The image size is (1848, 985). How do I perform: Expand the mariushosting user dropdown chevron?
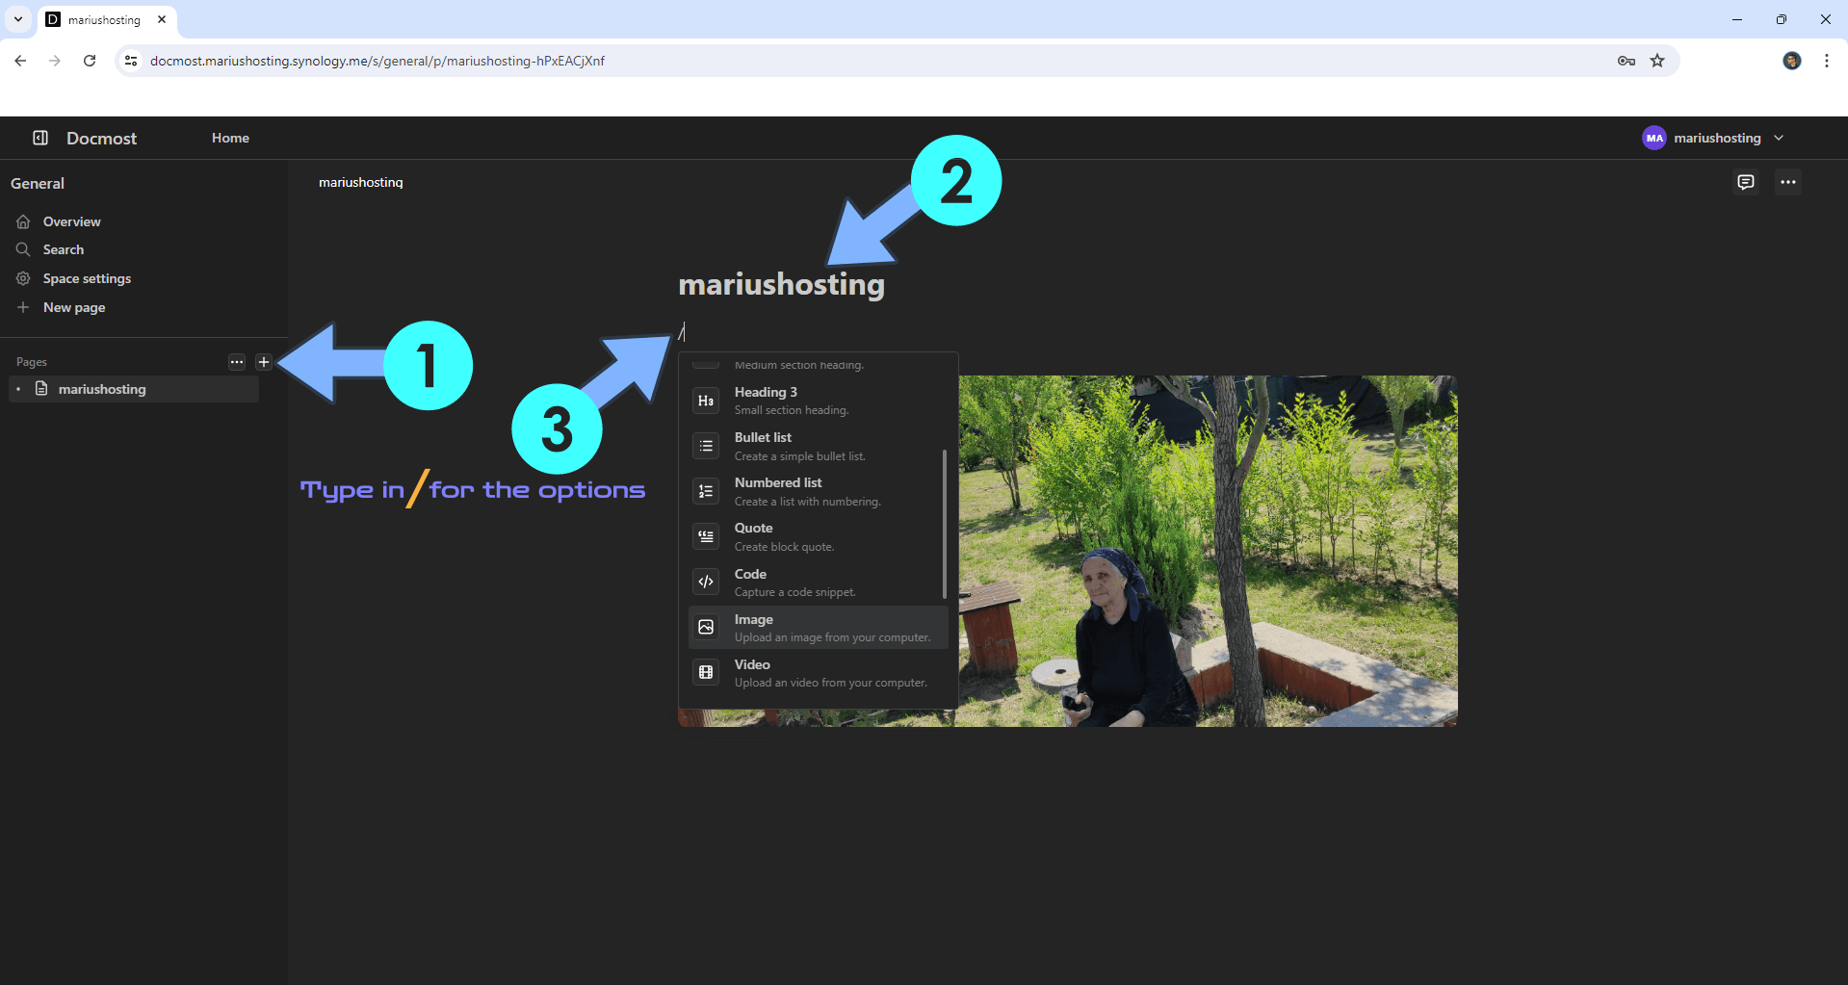tap(1779, 138)
